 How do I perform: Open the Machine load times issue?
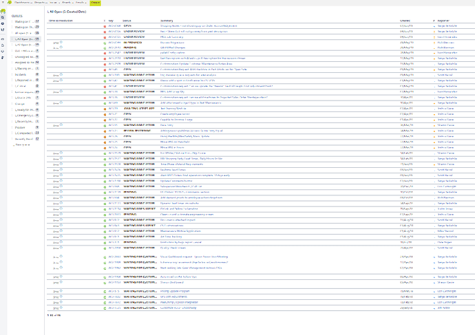coord(173,170)
